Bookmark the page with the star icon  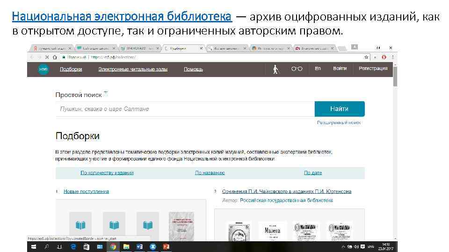[x=366, y=57]
